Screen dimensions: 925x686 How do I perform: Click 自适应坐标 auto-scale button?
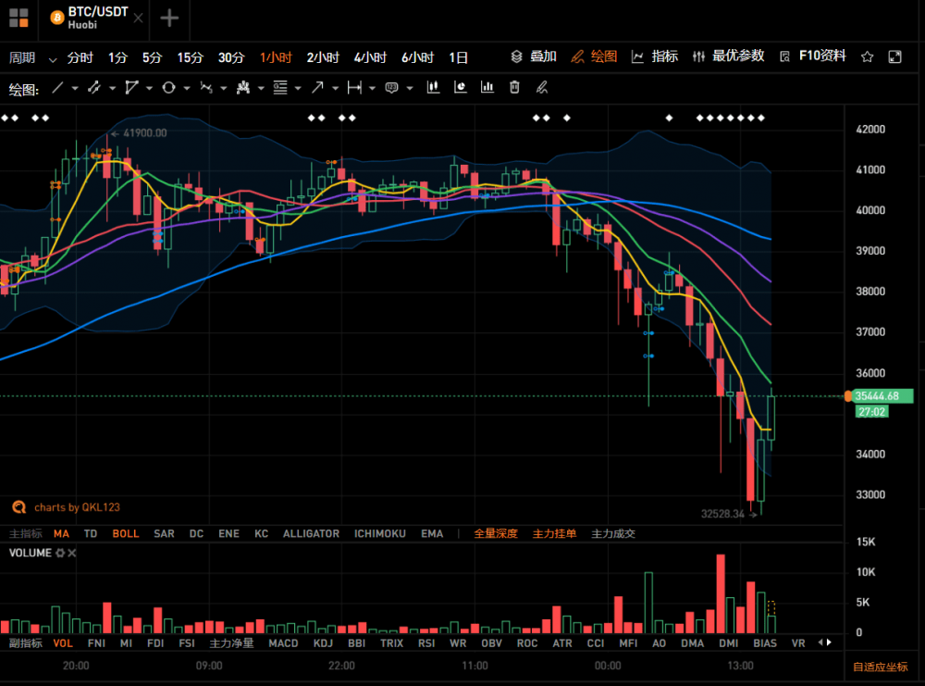pyautogui.click(x=880, y=667)
